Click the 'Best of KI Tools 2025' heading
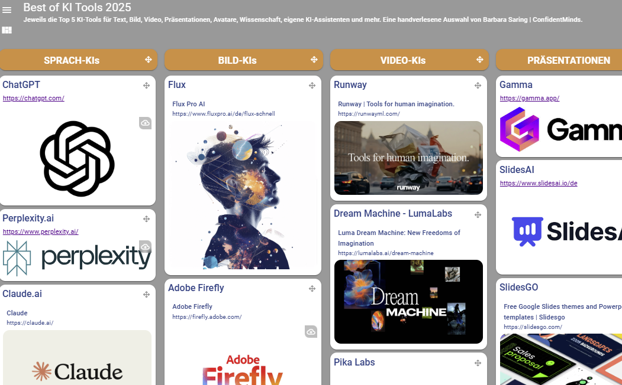Image resolution: width=622 pixels, height=385 pixels. pos(77,7)
